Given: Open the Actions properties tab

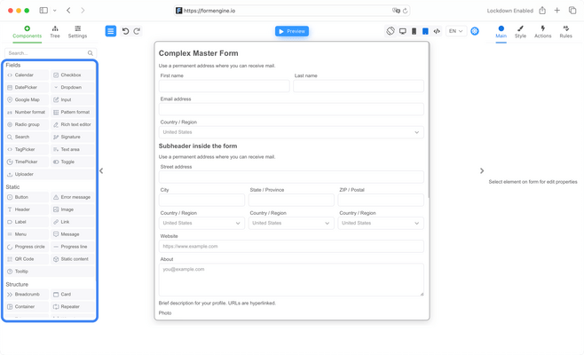Looking at the screenshot, I should tap(542, 32).
